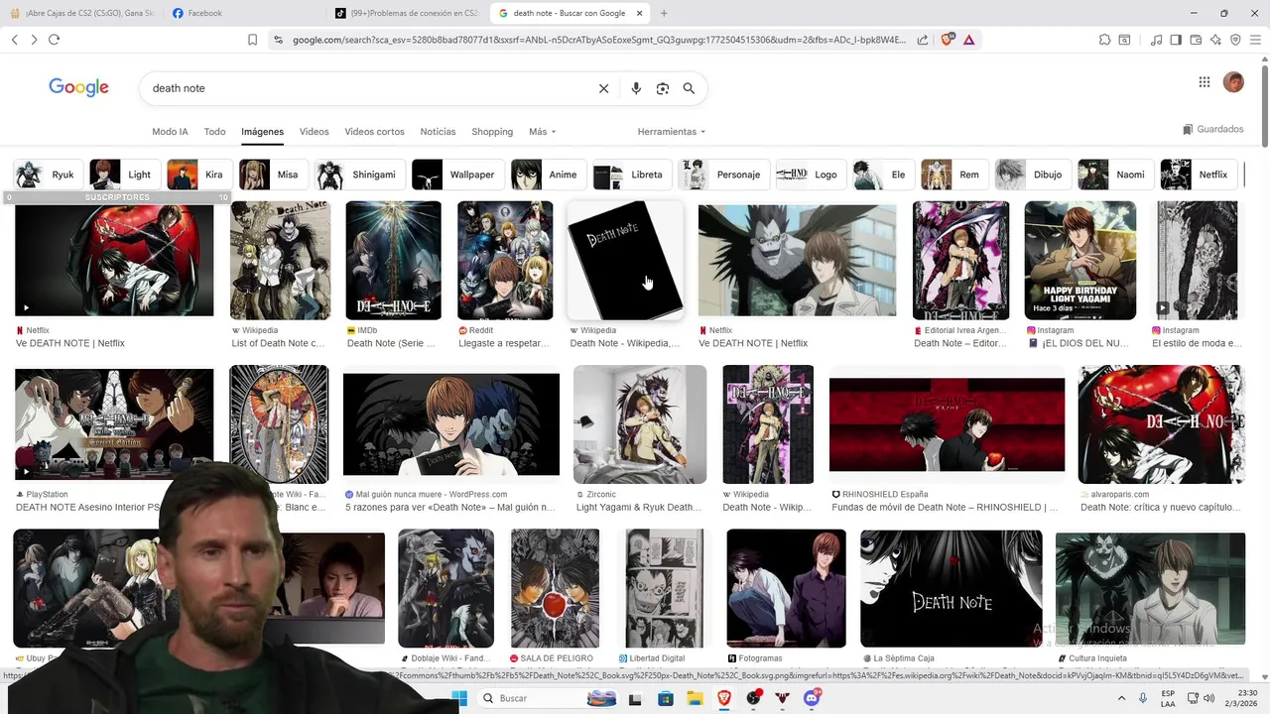Open the Happy Birthday Light Yagami thumbnail

pos(1079,261)
